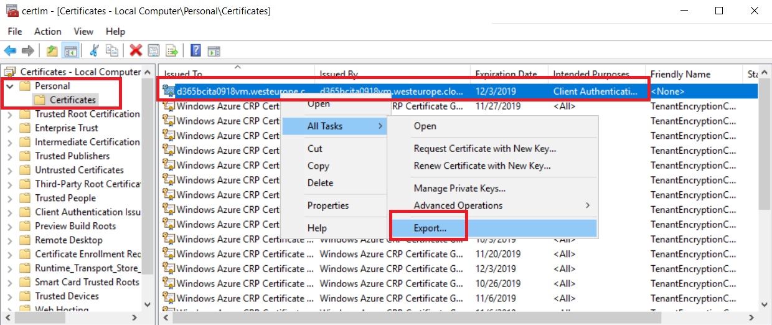This screenshot has height=325, width=772.
Task: Click the Forward arrow toolbar icon
Action: [27, 50]
